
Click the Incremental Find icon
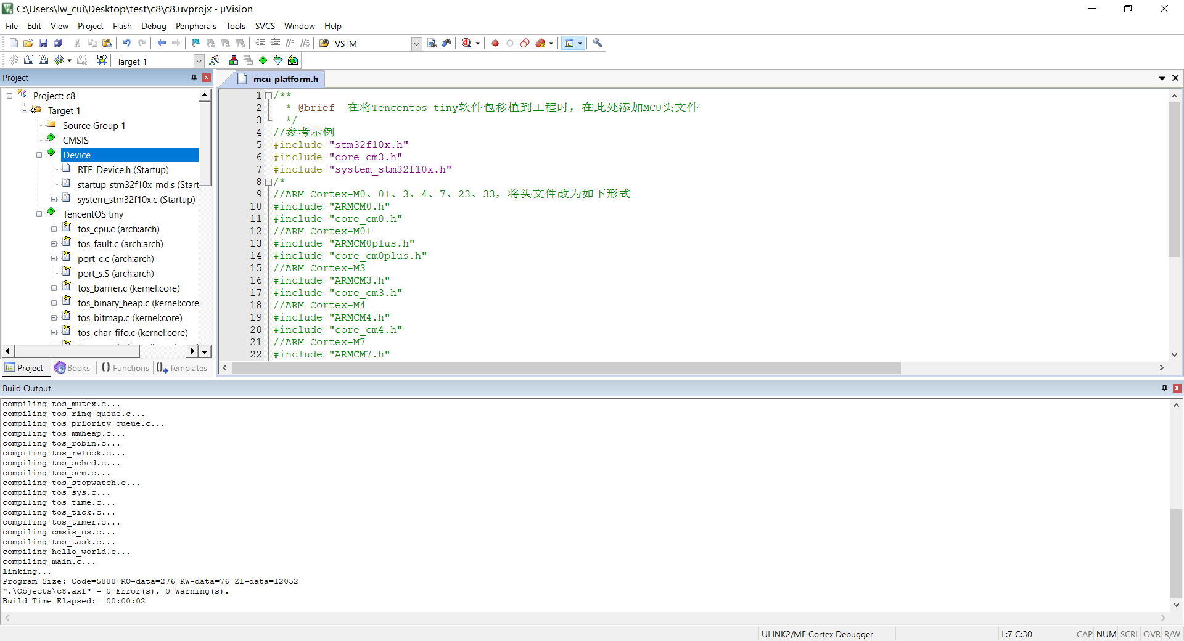tap(446, 43)
